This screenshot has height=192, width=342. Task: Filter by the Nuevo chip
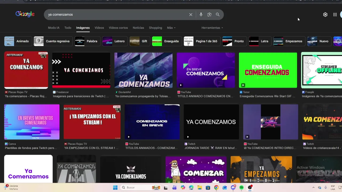point(319,41)
